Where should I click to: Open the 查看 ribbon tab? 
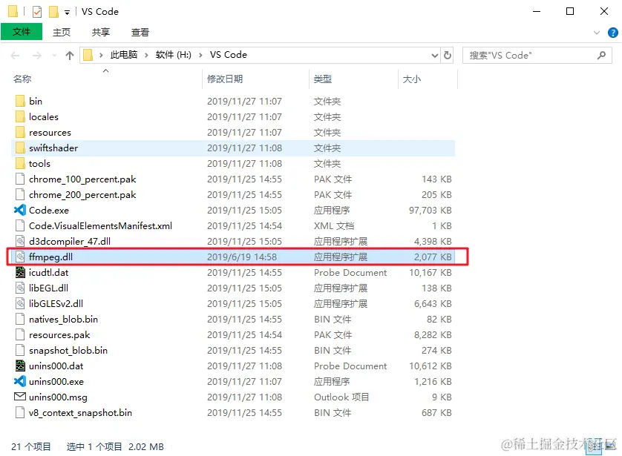click(140, 32)
